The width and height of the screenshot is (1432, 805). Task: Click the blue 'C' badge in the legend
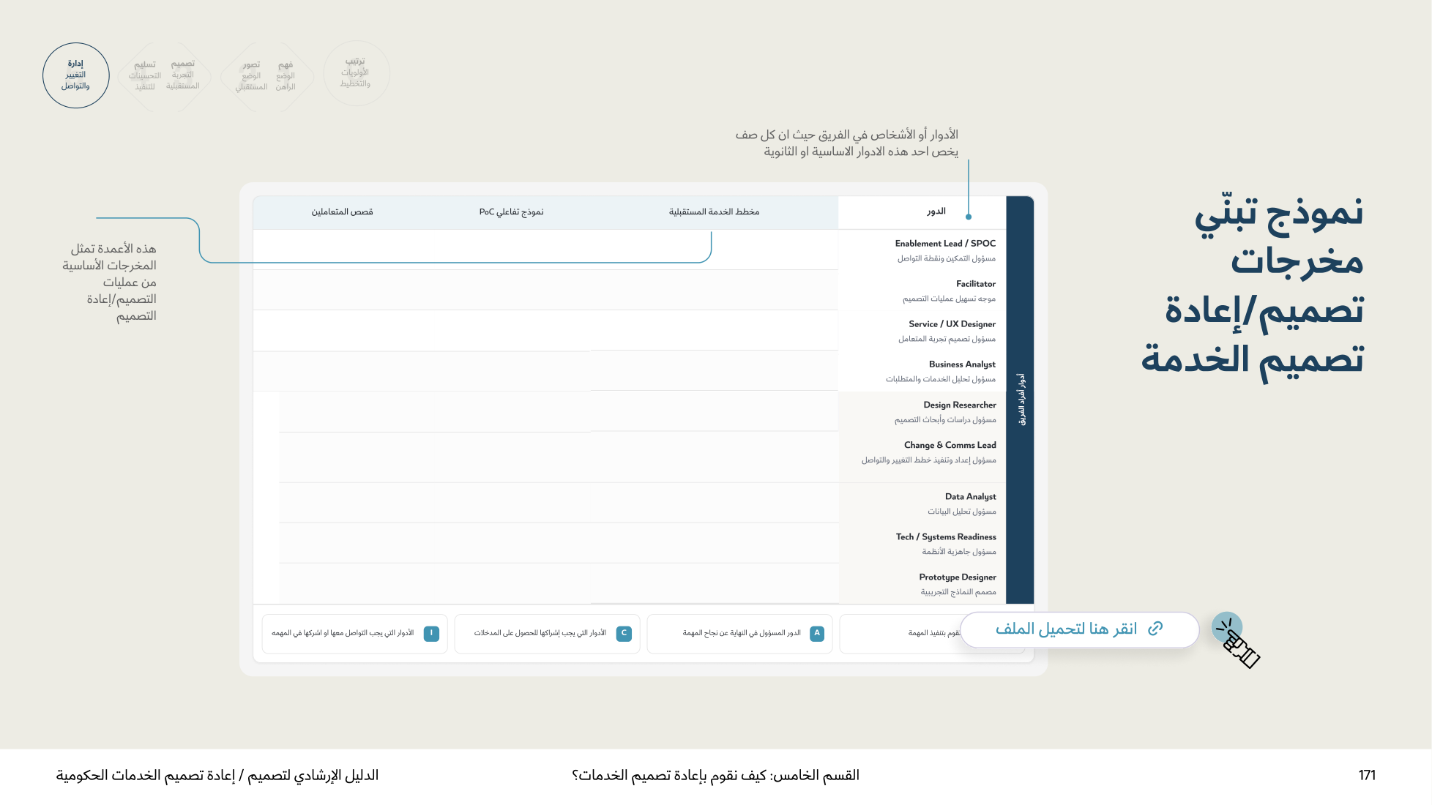click(x=624, y=634)
